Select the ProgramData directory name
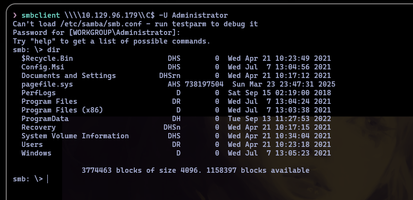Screen dimensions: 413x200 45,119
